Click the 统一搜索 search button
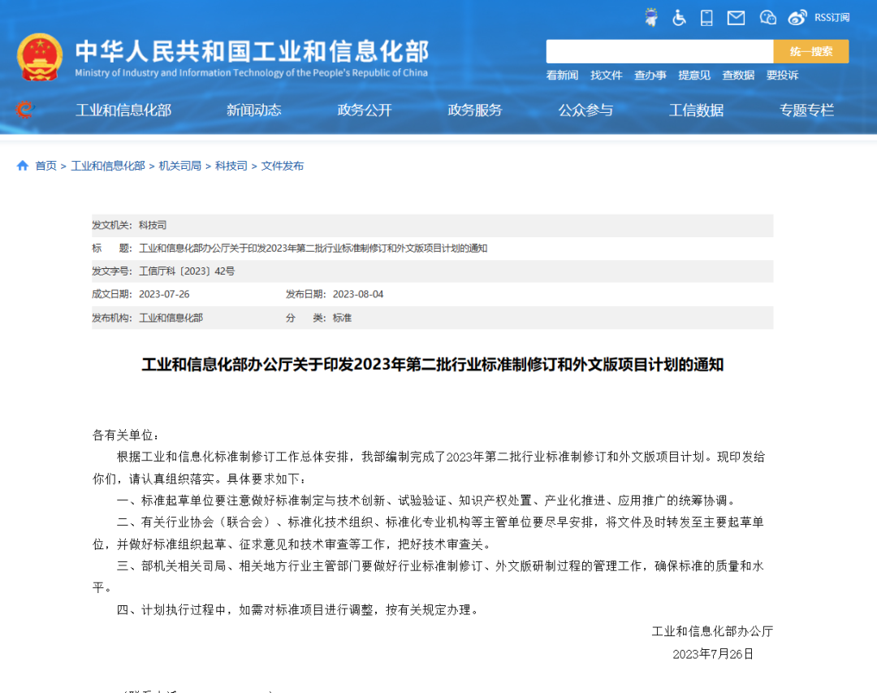Screen dimensions: 877x693 810,51
